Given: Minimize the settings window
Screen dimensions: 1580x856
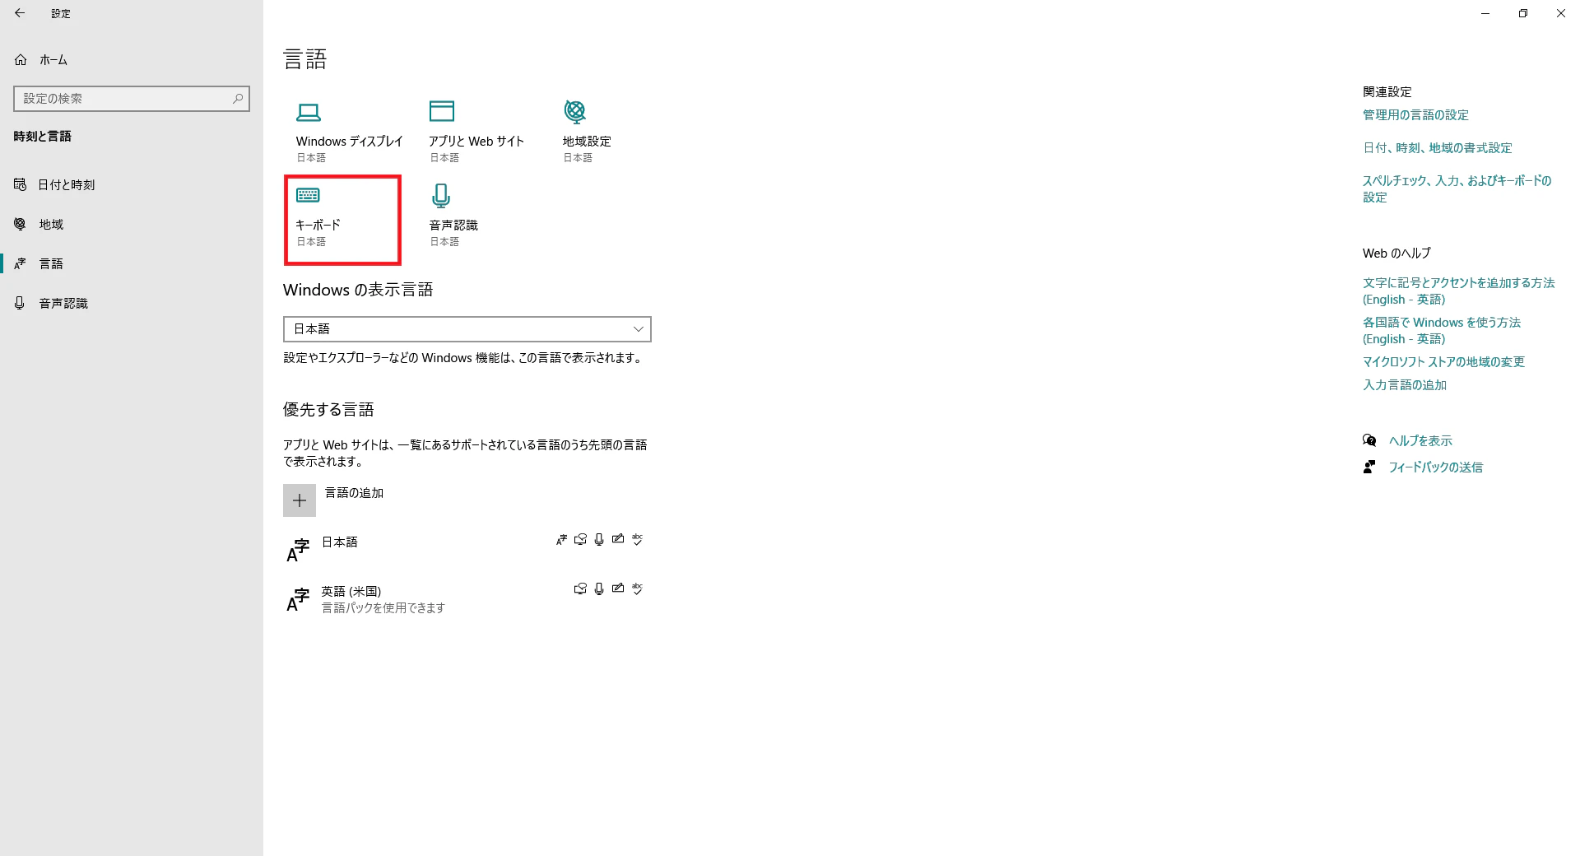Looking at the screenshot, I should 1485,13.
